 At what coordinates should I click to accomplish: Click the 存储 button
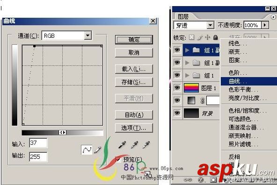coord(134,82)
